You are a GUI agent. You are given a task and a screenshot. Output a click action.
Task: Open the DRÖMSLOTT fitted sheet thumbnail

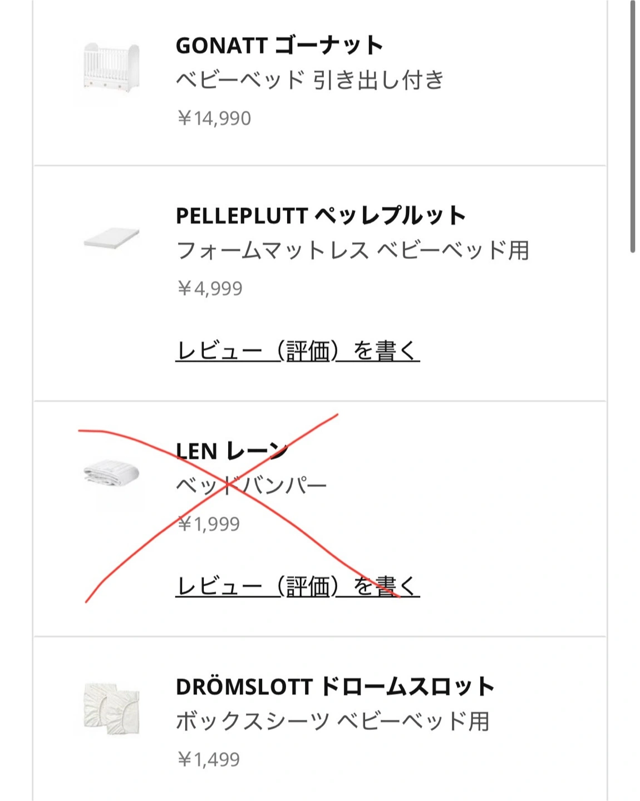tap(111, 708)
